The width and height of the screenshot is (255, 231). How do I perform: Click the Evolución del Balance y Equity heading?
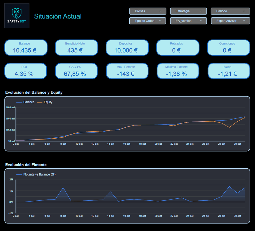pyautogui.click(x=34, y=92)
